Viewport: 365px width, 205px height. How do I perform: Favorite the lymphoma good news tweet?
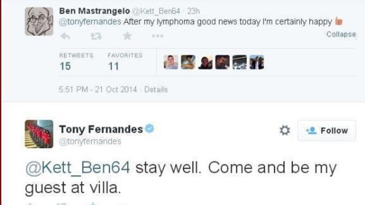[127, 36]
